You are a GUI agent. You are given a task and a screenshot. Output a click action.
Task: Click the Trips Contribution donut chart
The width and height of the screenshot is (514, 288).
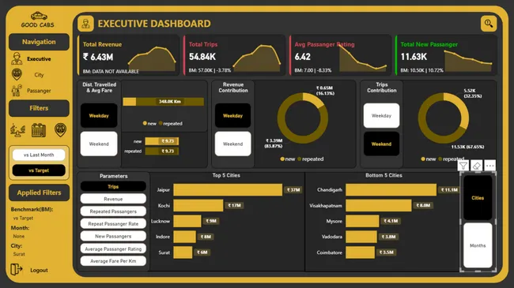point(443,118)
